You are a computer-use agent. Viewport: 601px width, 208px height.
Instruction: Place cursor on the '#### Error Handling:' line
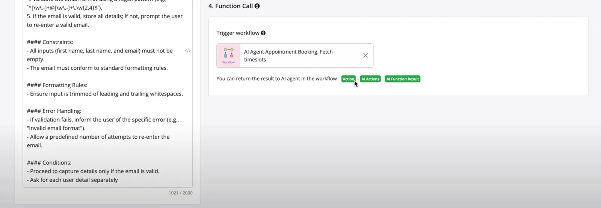(x=54, y=111)
